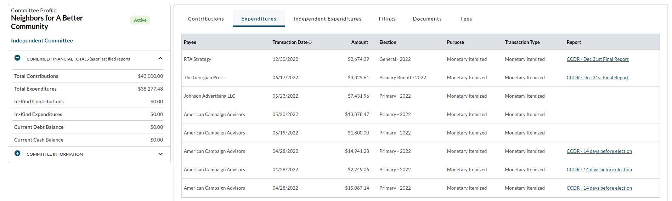Go to the Filings tab

click(x=387, y=19)
